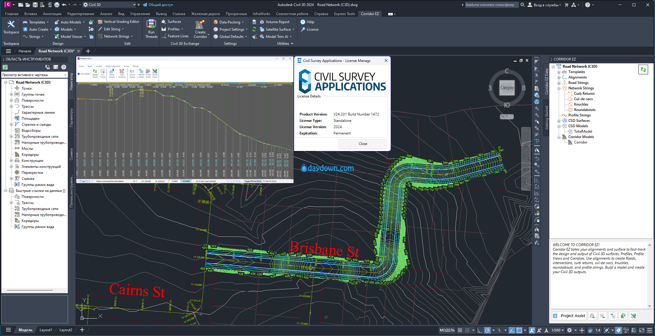
Task: Collapse the Network Strings node in Corridor EZ
Action: click(559, 88)
